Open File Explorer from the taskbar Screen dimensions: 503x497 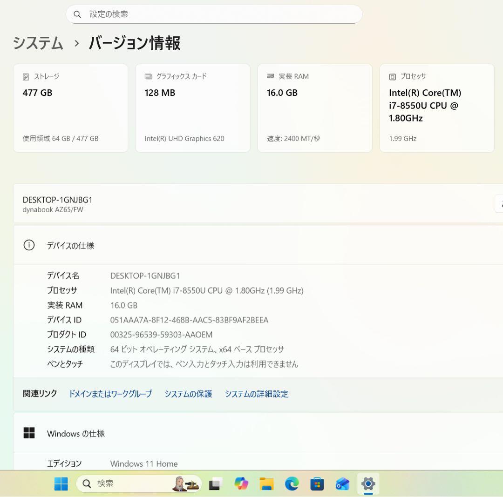[266, 484]
